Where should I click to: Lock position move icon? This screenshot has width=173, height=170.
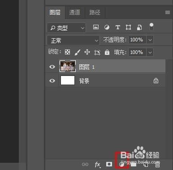click(x=87, y=52)
